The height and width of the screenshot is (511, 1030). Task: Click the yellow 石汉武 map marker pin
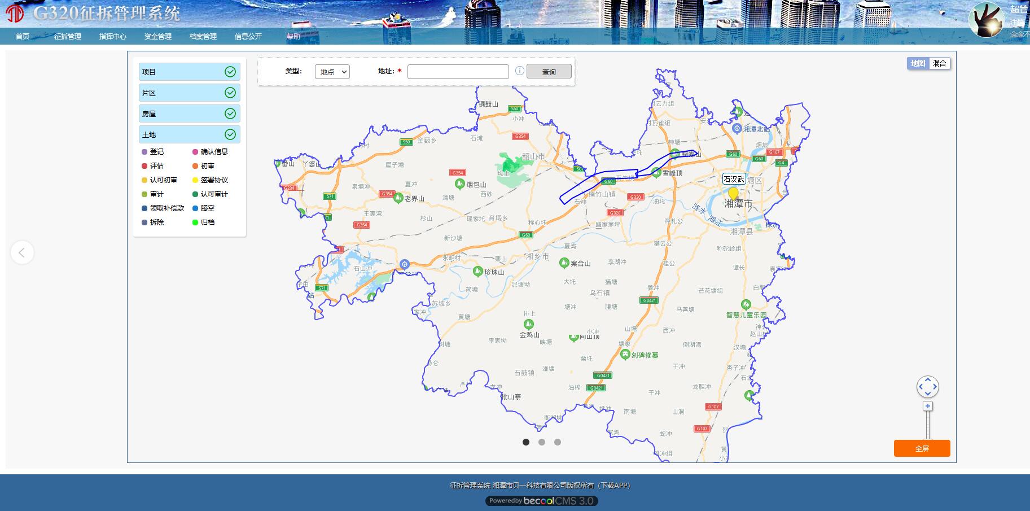pos(733,194)
